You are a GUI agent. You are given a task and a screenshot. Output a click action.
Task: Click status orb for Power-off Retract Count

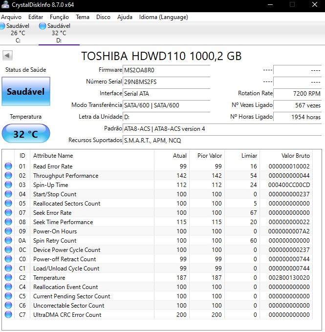click(x=8, y=259)
